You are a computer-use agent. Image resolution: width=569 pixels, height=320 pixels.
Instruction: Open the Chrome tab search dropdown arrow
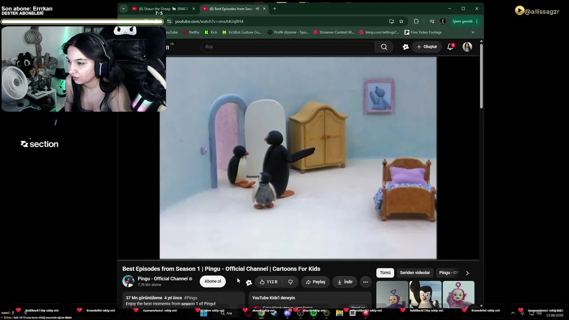coord(124,8)
